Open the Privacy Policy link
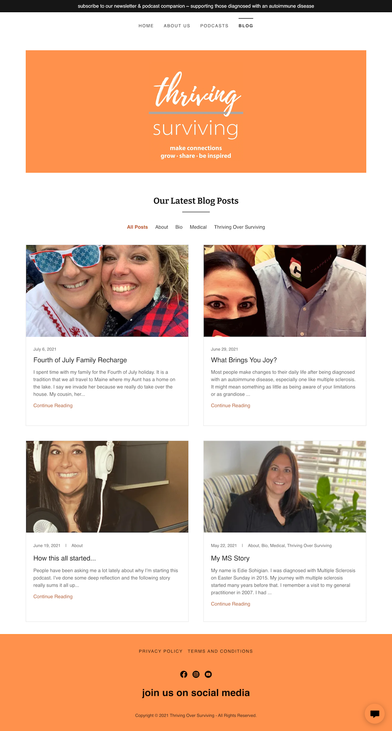This screenshot has height=731, width=392. (x=161, y=651)
